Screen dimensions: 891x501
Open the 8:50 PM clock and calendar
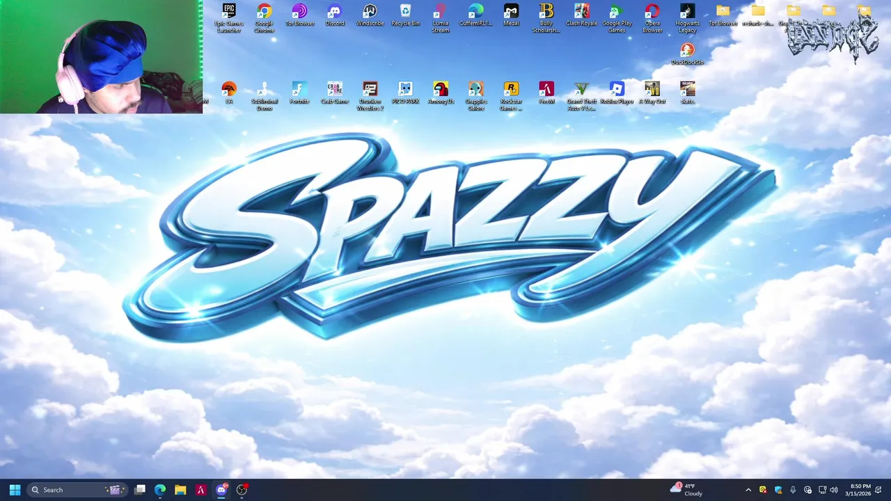(x=858, y=490)
